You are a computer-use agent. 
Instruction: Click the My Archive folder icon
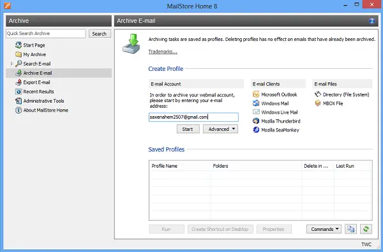point(19,54)
